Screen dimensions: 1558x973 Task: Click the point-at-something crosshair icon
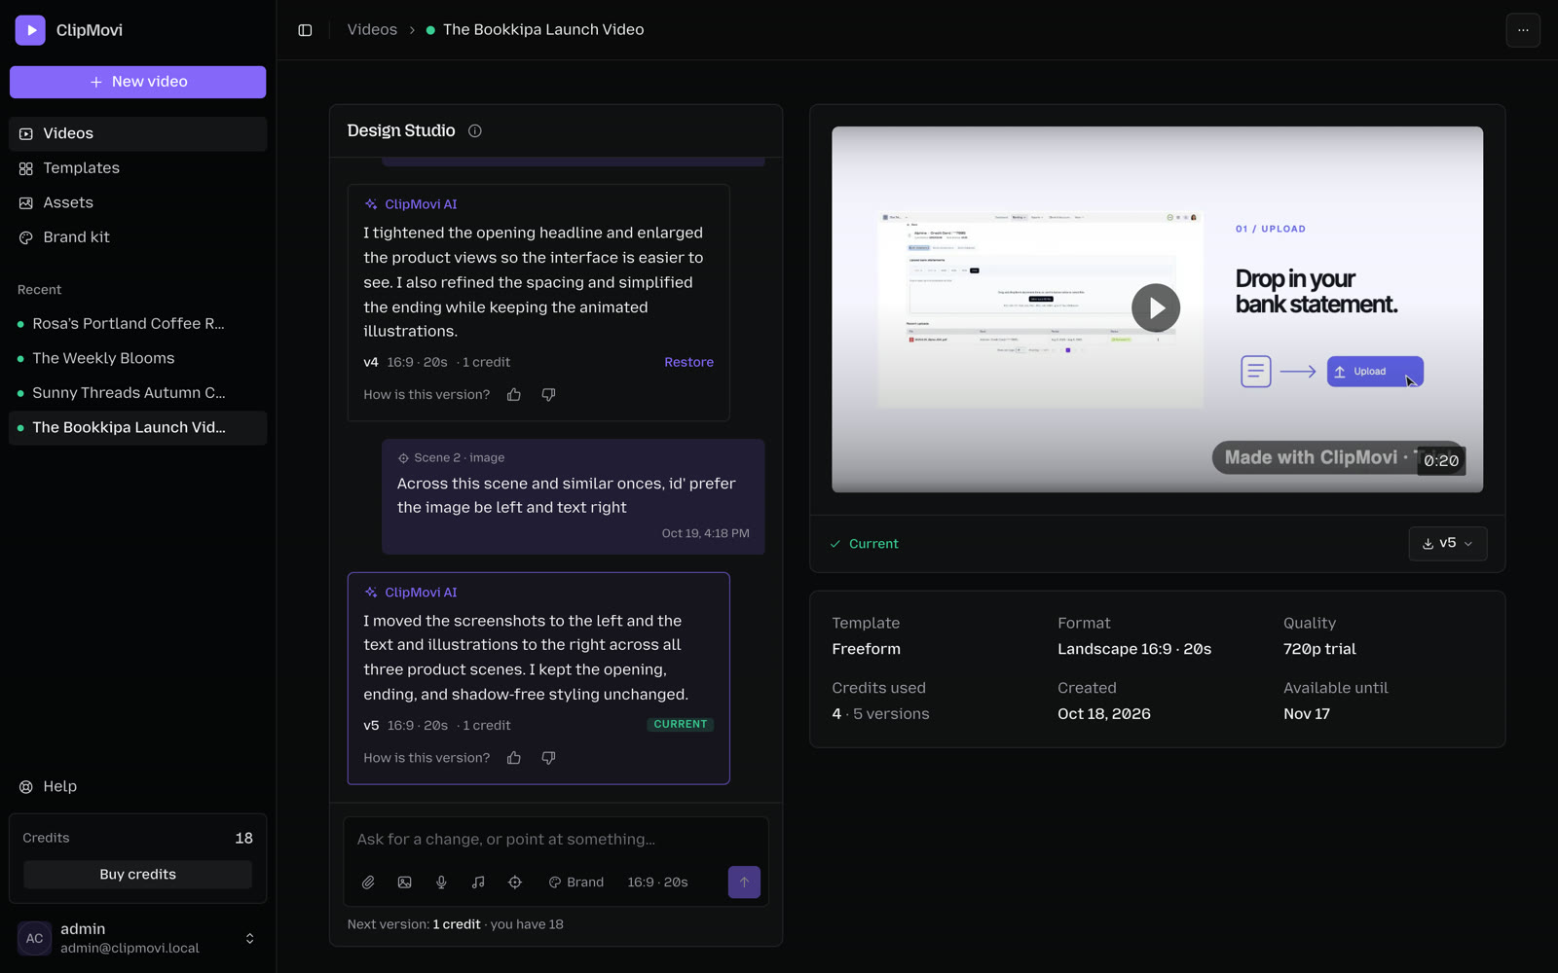515,883
